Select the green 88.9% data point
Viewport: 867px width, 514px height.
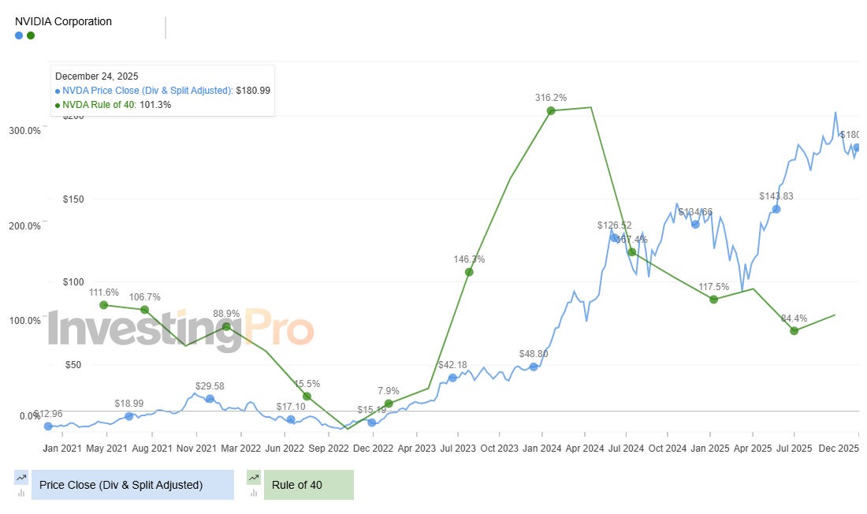226,326
